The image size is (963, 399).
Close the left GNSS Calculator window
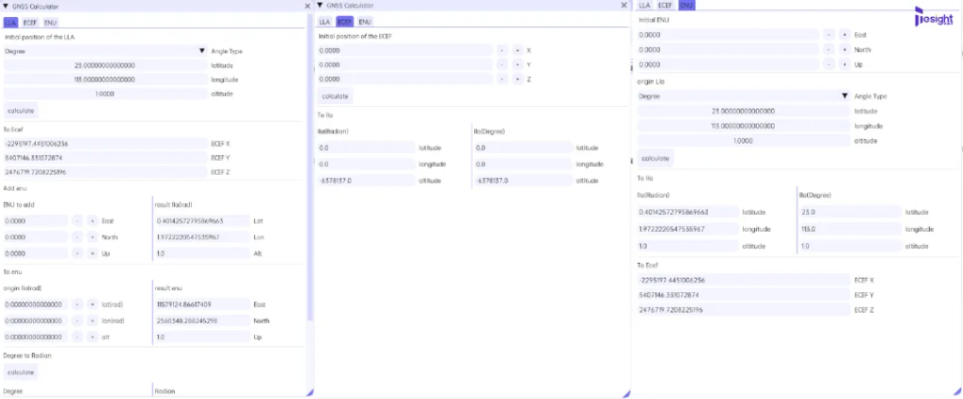click(308, 7)
